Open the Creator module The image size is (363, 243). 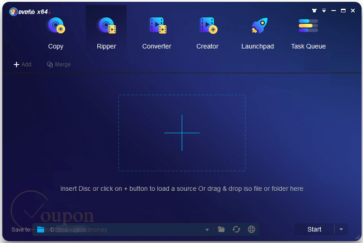click(x=208, y=32)
